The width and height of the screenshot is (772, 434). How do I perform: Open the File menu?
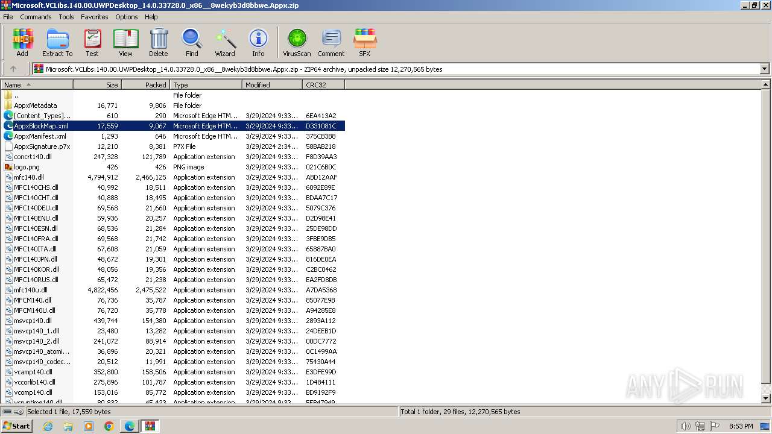[x=8, y=17]
